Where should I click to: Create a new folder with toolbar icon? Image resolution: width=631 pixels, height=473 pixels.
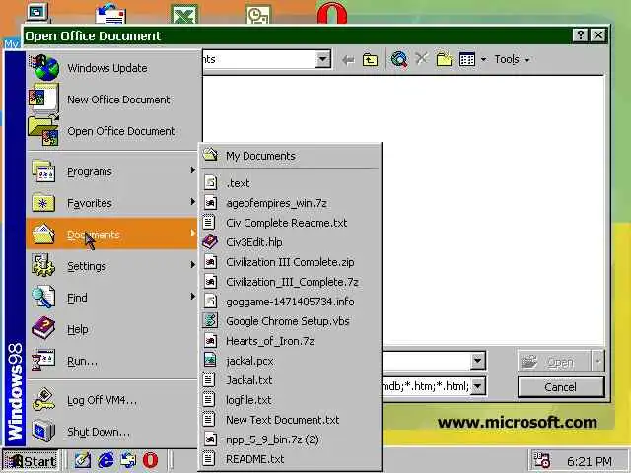(444, 59)
